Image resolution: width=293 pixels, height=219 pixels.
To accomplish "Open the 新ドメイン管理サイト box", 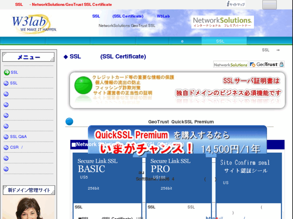I will (29, 190).
